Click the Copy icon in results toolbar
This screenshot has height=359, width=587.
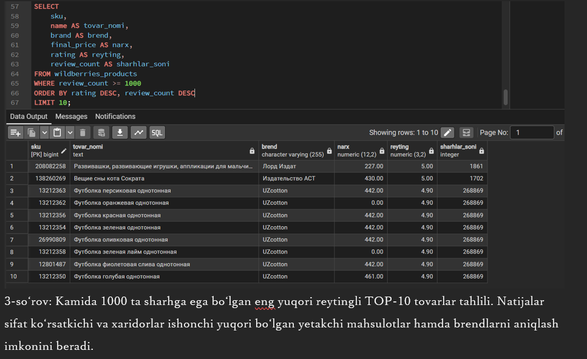pyautogui.click(x=32, y=132)
